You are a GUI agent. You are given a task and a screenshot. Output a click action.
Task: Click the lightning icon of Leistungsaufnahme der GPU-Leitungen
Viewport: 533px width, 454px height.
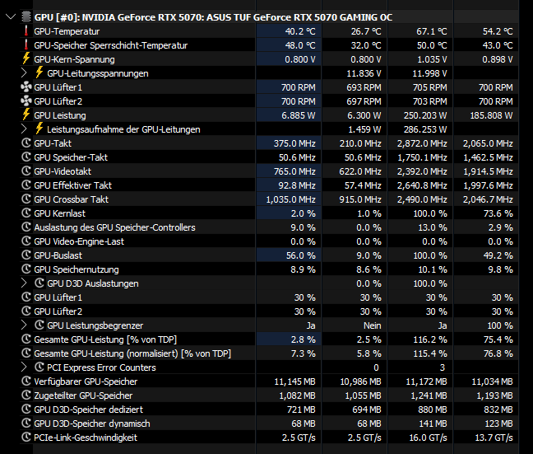39,129
